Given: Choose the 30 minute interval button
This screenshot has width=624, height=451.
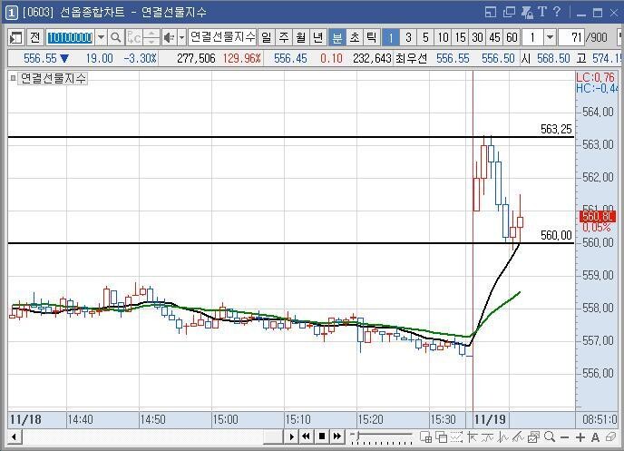Looking at the screenshot, I should [477, 38].
